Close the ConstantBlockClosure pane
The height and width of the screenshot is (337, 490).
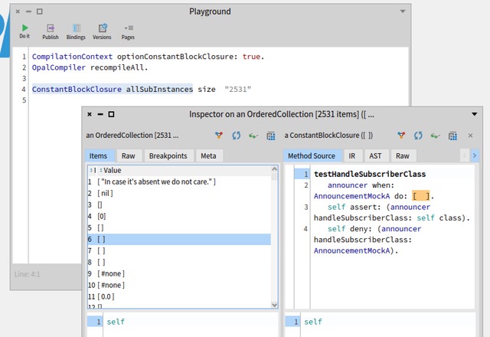(x=471, y=136)
